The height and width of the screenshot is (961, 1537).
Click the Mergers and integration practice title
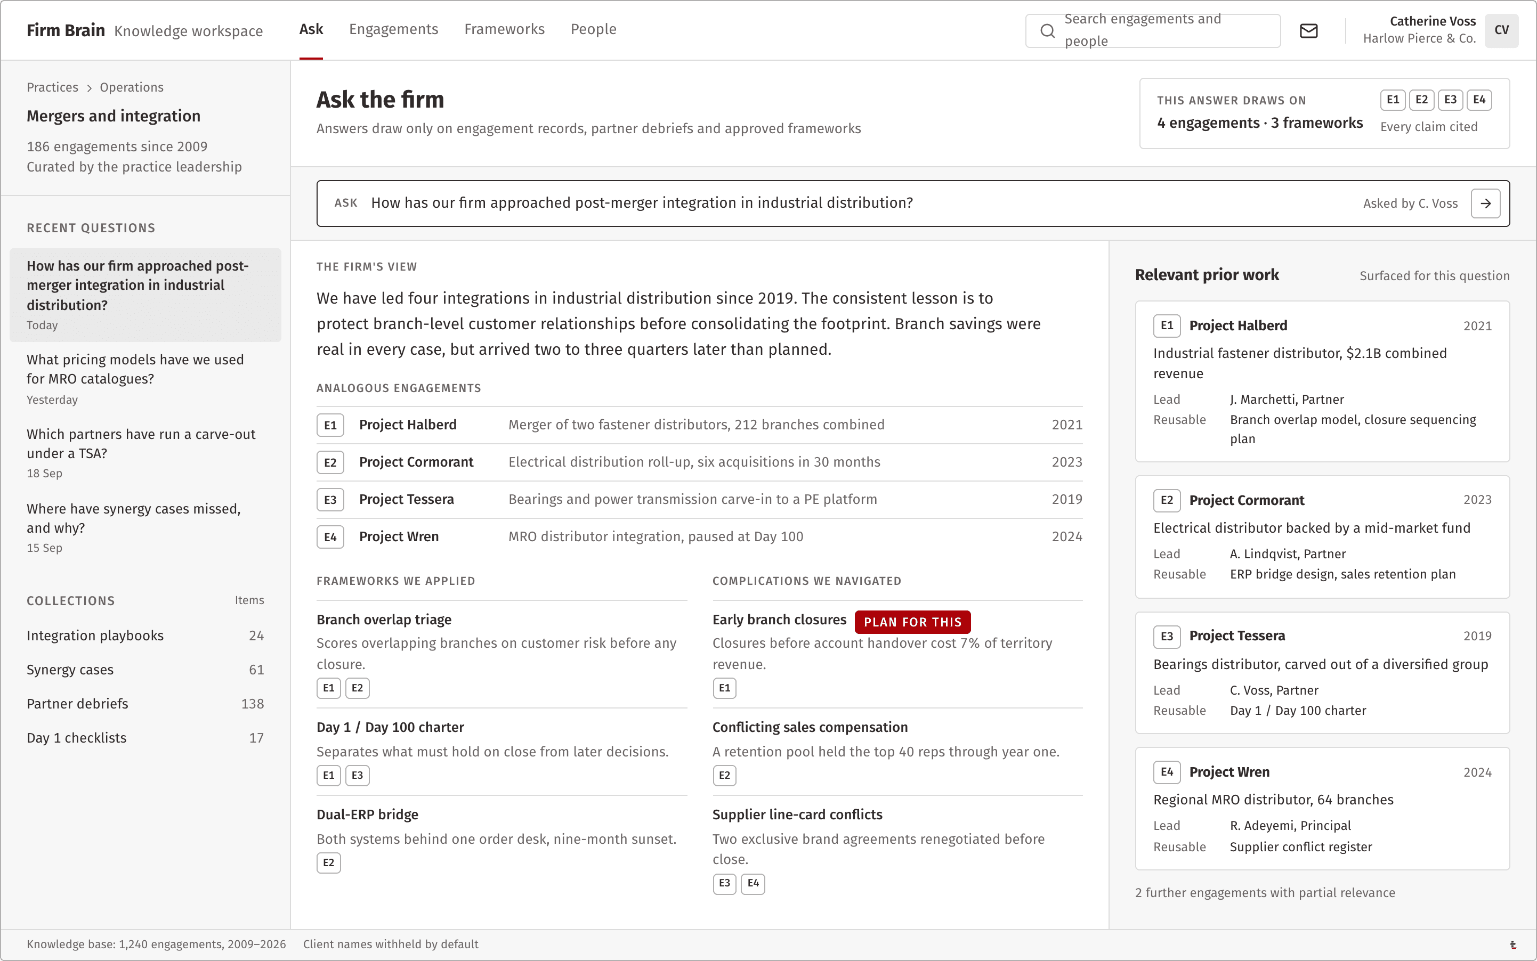click(113, 116)
